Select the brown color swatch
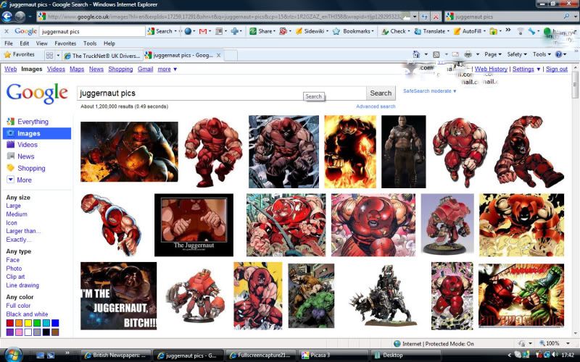The height and width of the screenshot is (362, 580). click(55, 332)
